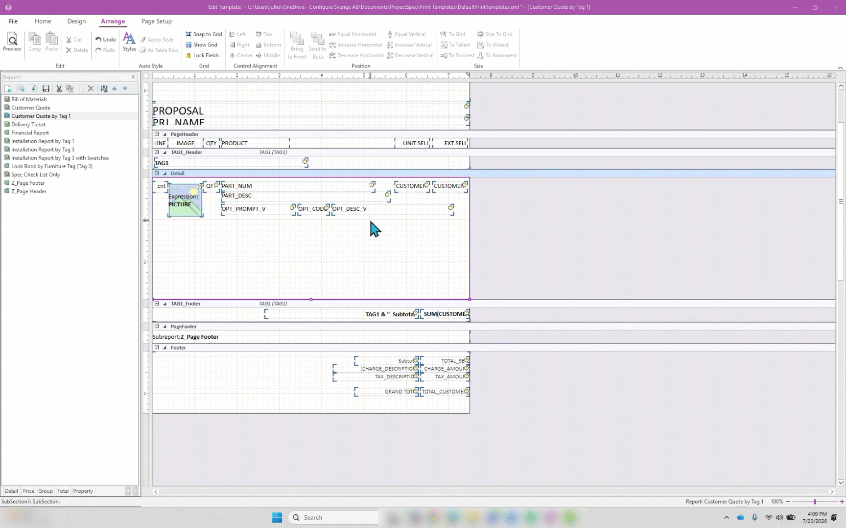Screen dimensions: 846x528
Task: Click Bring to Front icon
Action: click(297, 45)
